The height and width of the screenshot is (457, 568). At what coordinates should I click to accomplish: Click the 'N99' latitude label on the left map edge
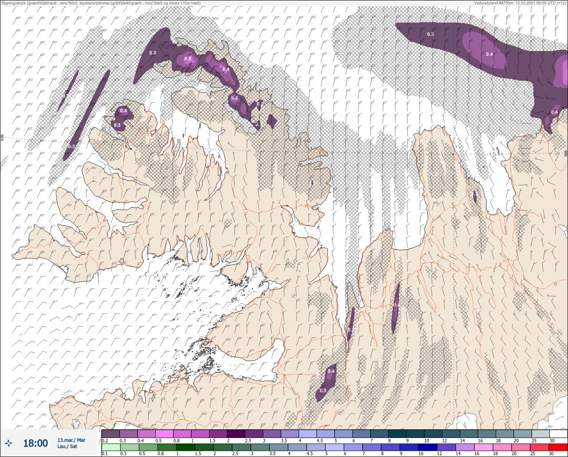pyautogui.click(x=2, y=138)
